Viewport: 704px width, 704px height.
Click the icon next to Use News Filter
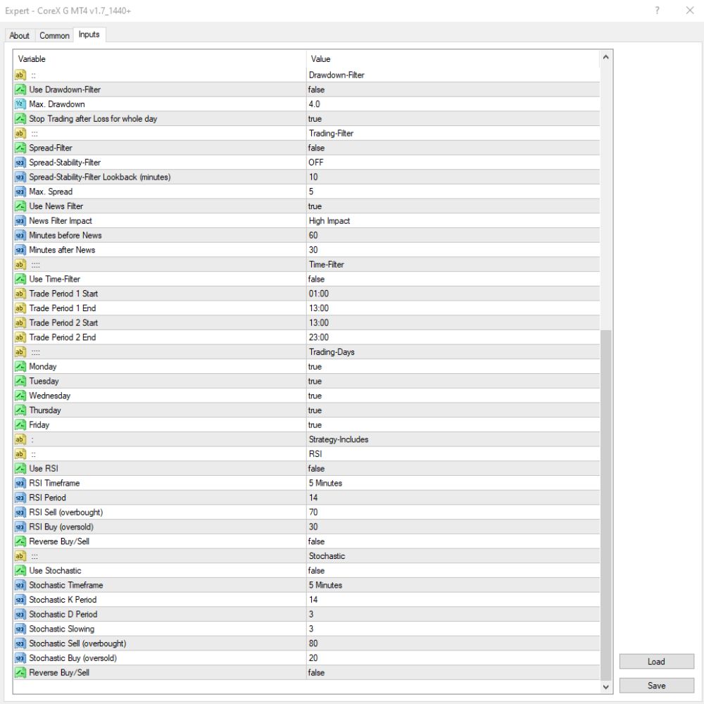(x=20, y=206)
